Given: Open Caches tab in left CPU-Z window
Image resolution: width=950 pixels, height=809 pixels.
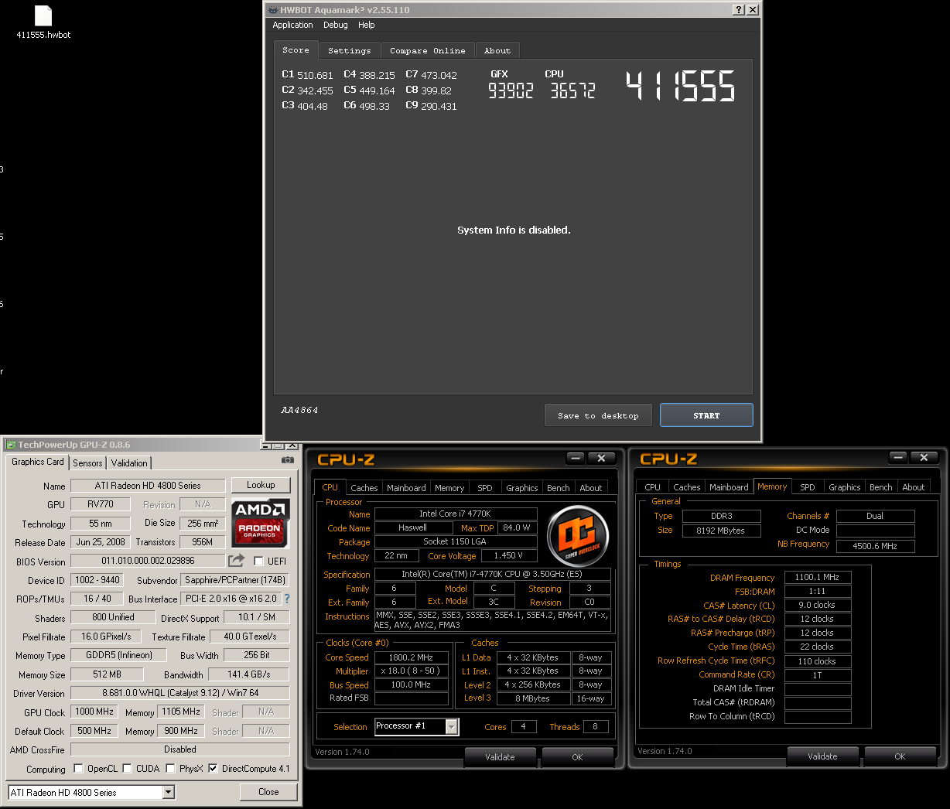Looking at the screenshot, I should [x=364, y=488].
